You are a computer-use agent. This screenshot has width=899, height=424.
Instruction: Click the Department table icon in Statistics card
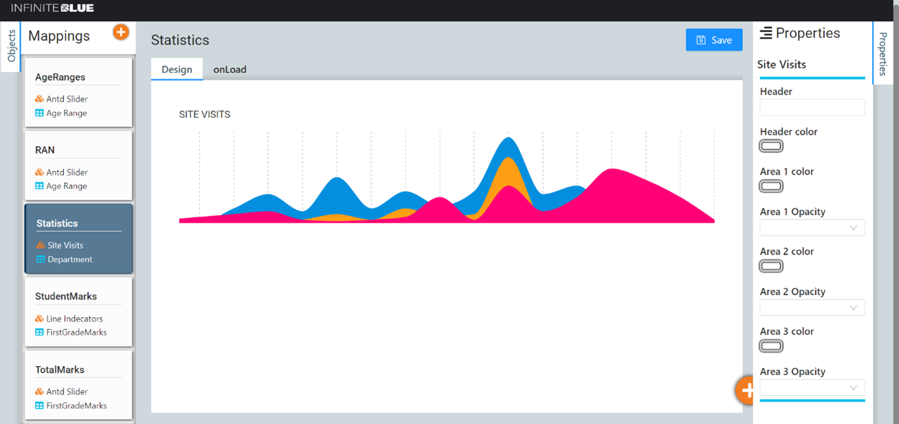point(41,259)
